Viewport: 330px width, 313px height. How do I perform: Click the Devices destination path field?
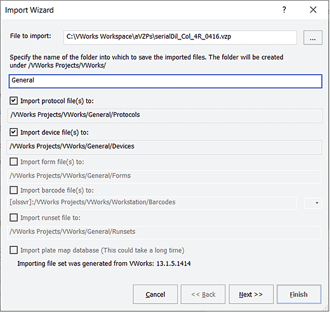pos(164,147)
